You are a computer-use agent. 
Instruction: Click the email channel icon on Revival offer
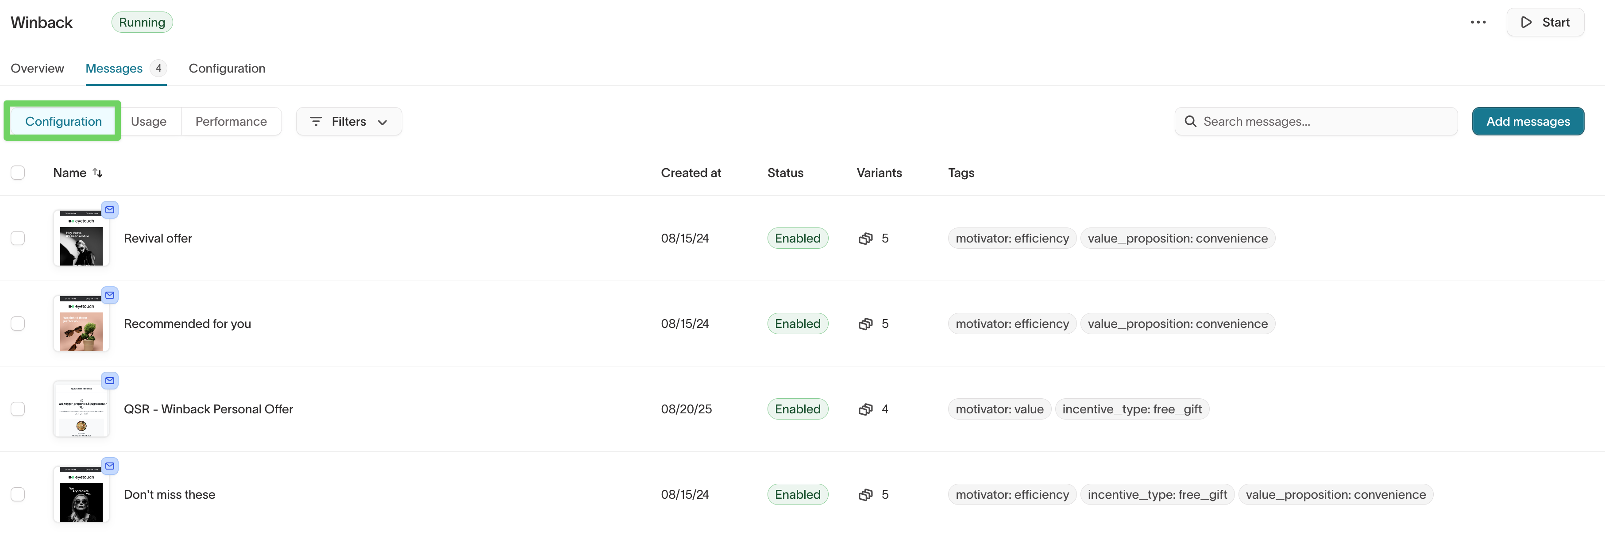pyautogui.click(x=110, y=209)
